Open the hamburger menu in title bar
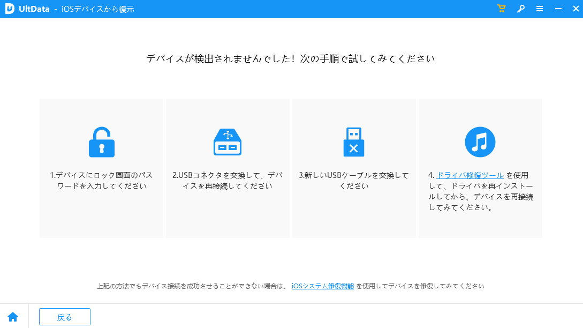 click(x=540, y=9)
